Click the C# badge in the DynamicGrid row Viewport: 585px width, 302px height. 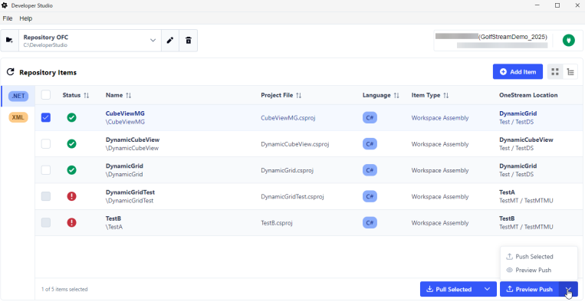click(370, 170)
